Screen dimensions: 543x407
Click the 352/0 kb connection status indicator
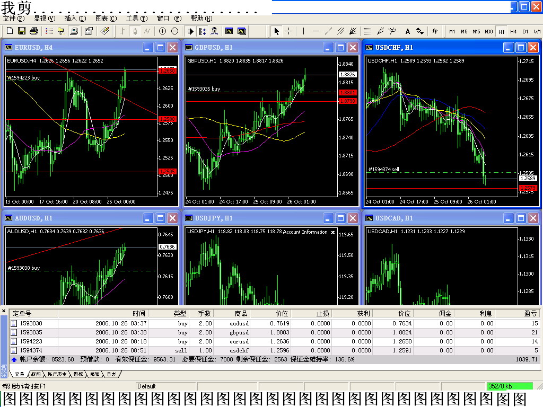[510, 386]
